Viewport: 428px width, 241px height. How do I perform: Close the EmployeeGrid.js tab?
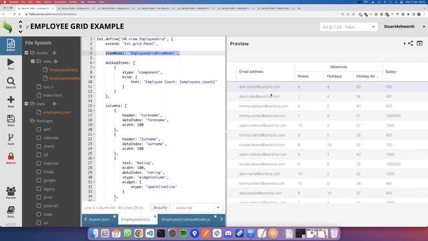(155, 217)
